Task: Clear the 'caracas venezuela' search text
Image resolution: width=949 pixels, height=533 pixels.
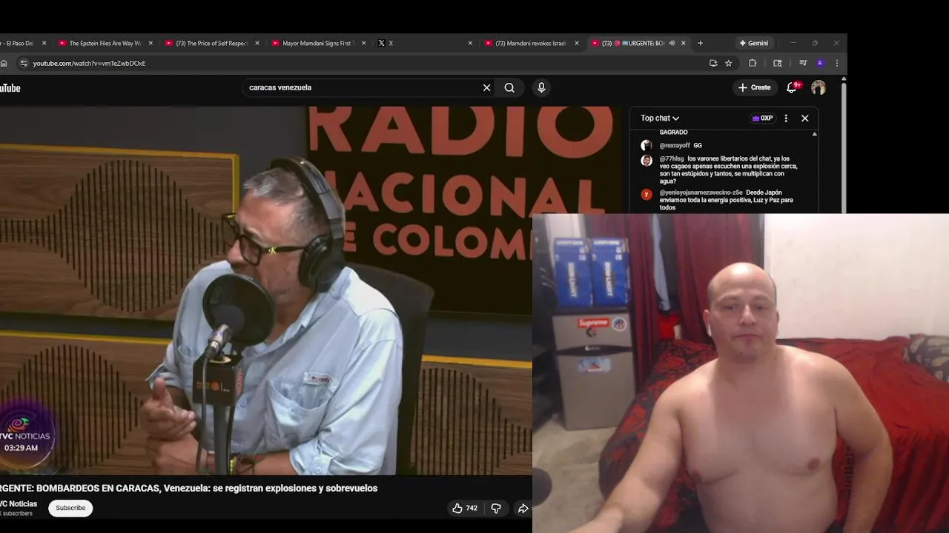Action: pos(486,87)
